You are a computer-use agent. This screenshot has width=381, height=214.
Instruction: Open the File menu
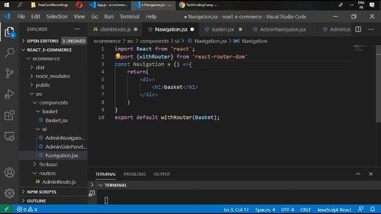tap(21, 17)
